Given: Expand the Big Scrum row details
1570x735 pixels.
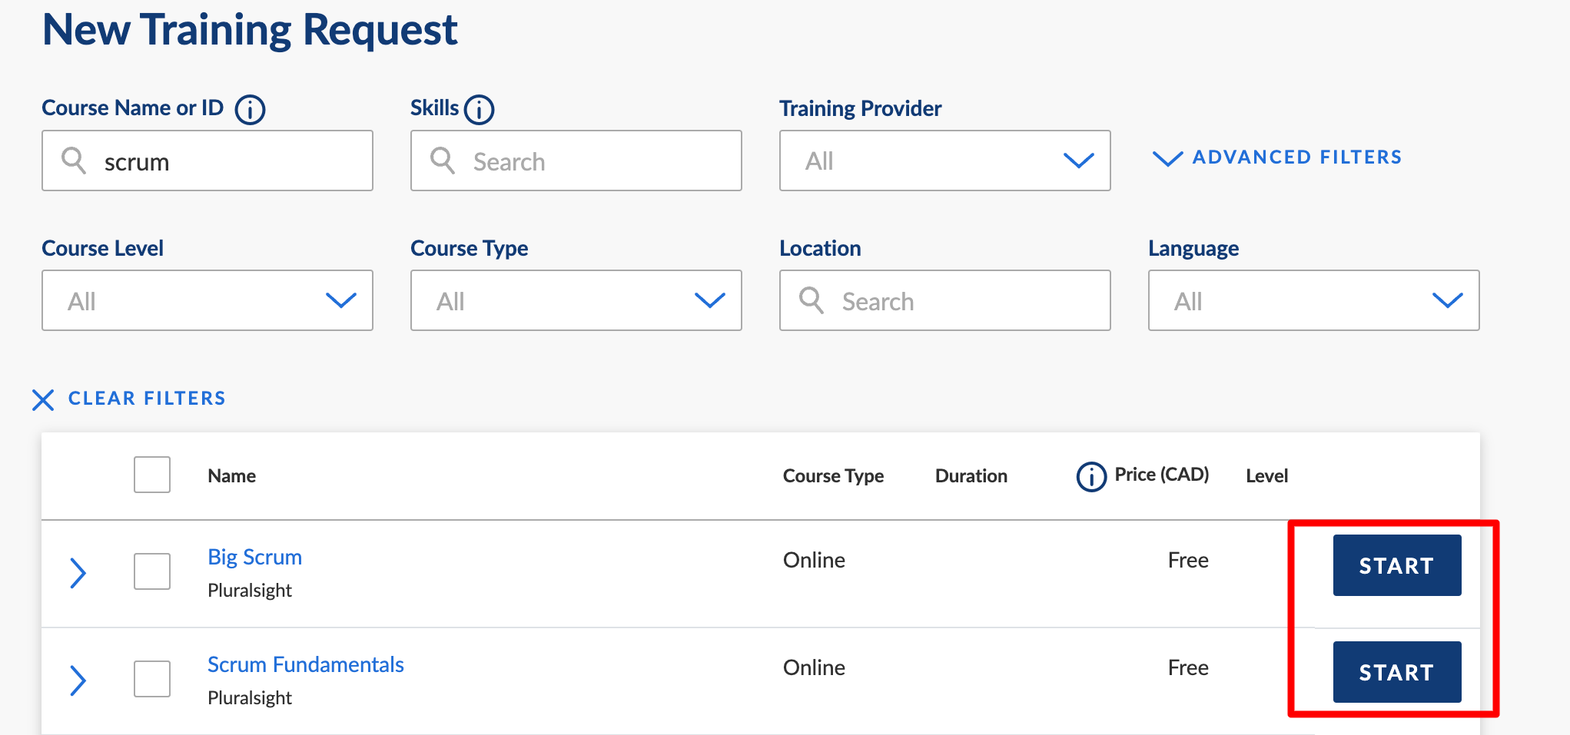Looking at the screenshot, I should (x=78, y=573).
